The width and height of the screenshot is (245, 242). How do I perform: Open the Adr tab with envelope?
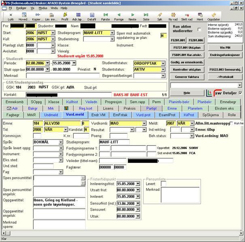click(13, 108)
